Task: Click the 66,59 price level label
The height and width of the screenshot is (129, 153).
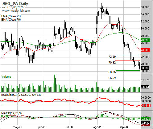Action: point(112,78)
